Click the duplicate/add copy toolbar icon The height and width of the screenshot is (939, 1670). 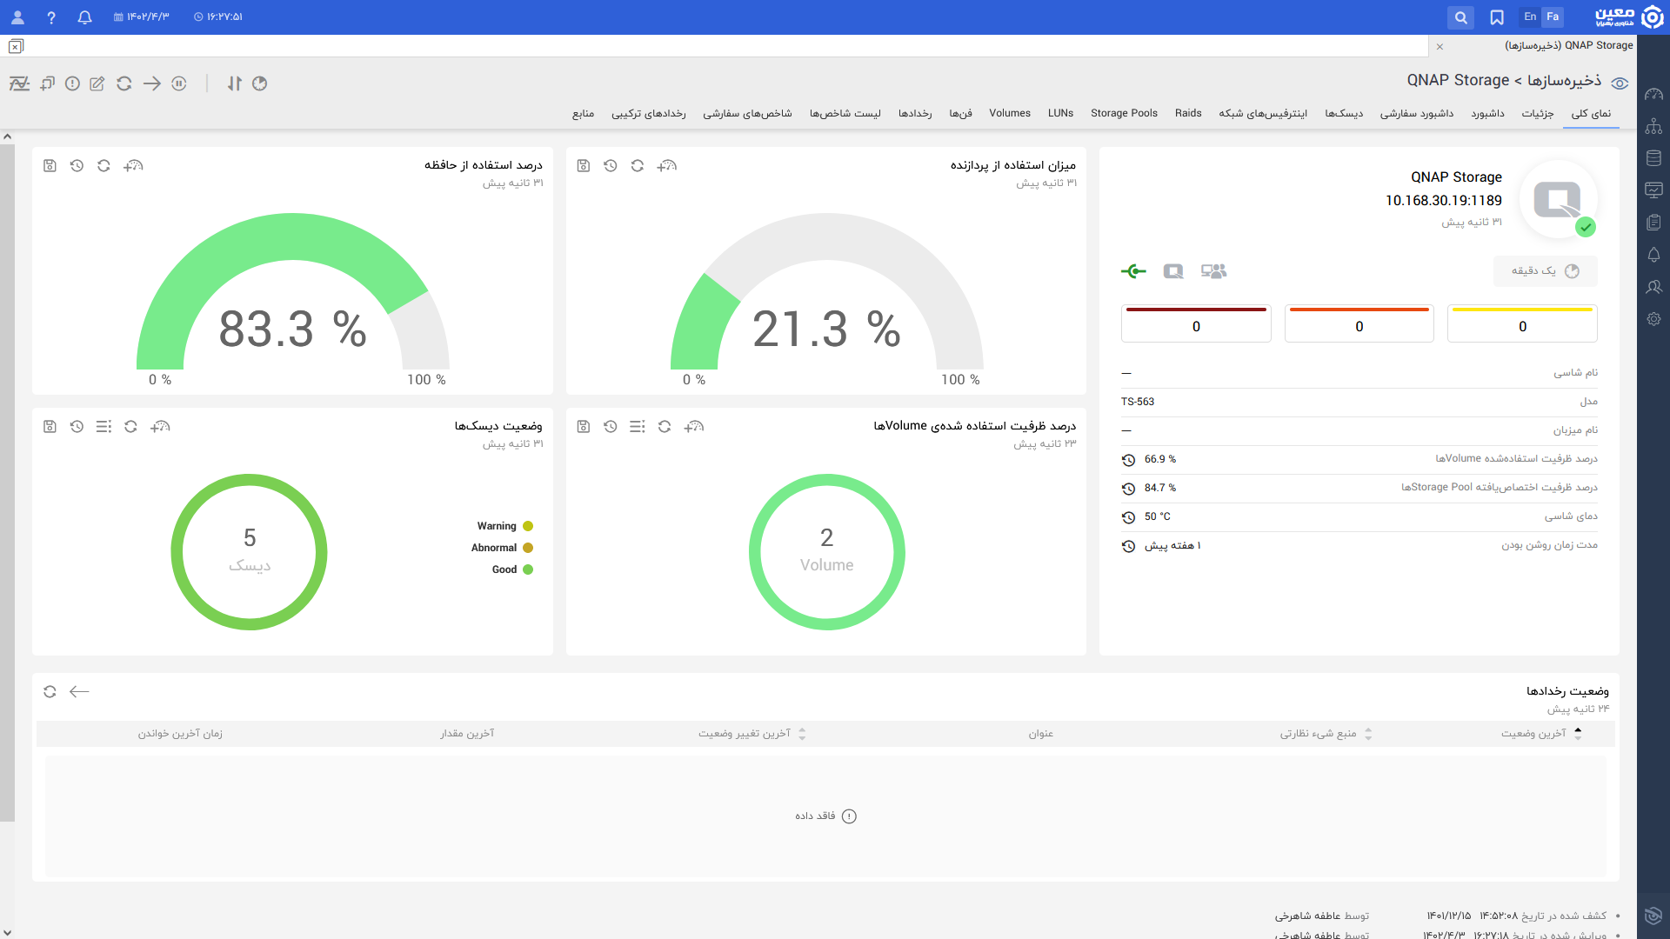pos(47,83)
